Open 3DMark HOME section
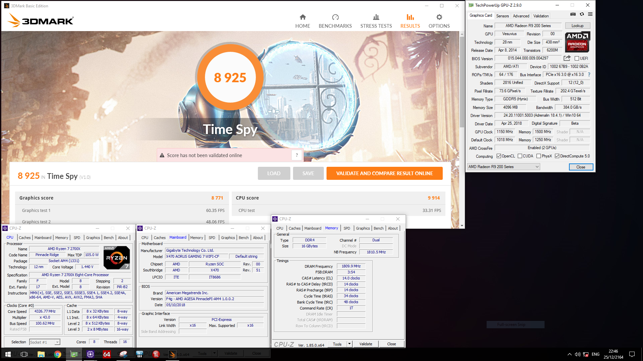The image size is (643, 361). point(302,21)
